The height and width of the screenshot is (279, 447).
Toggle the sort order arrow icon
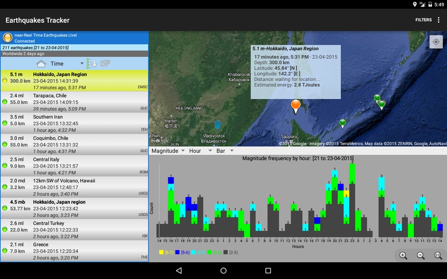[x=92, y=64]
